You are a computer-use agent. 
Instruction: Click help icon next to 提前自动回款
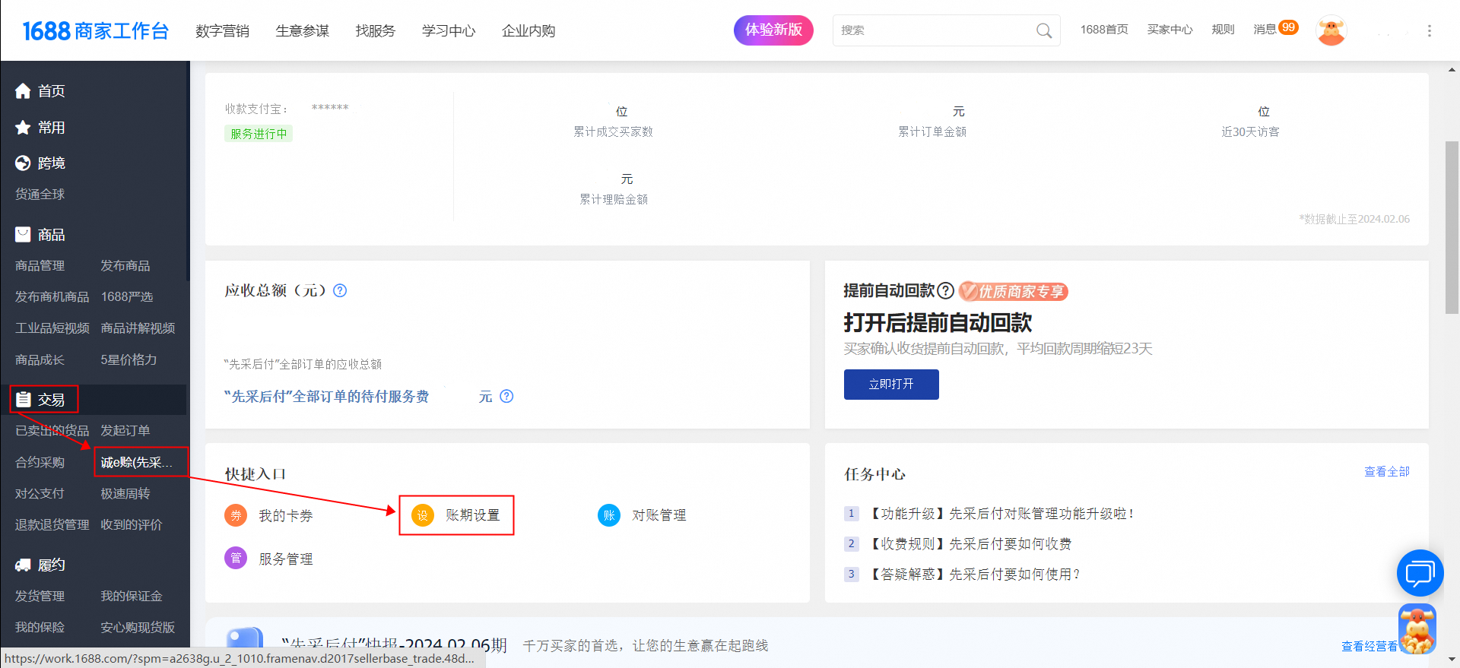945,291
